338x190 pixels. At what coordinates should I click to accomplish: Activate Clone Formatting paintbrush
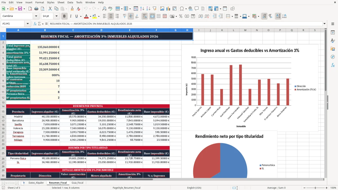coord(72,9)
